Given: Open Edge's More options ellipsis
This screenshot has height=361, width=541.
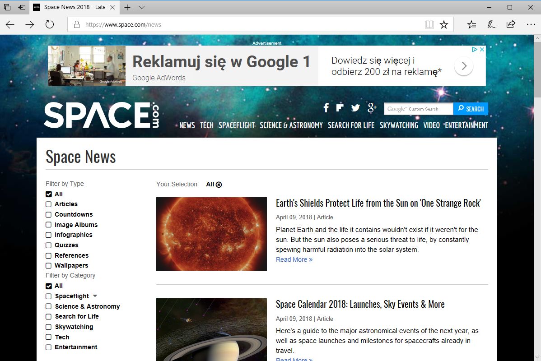Looking at the screenshot, I should (530, 24).
